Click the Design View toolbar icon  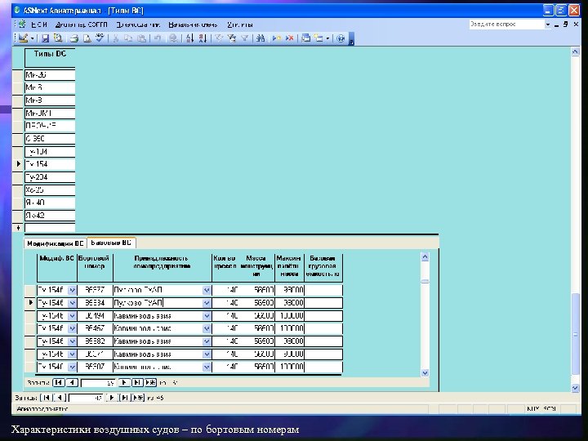pyautogui.click(x=23, y=38)
